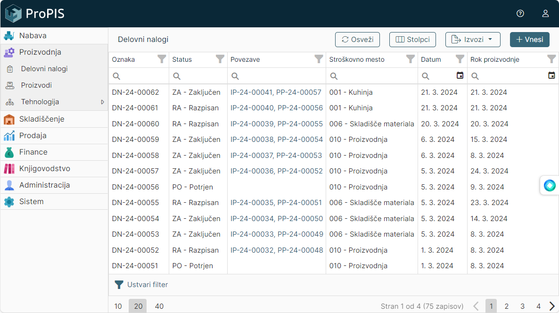Open the Administracija module
Viewport: 559px width, 313px height.
(x=54, y=185)
